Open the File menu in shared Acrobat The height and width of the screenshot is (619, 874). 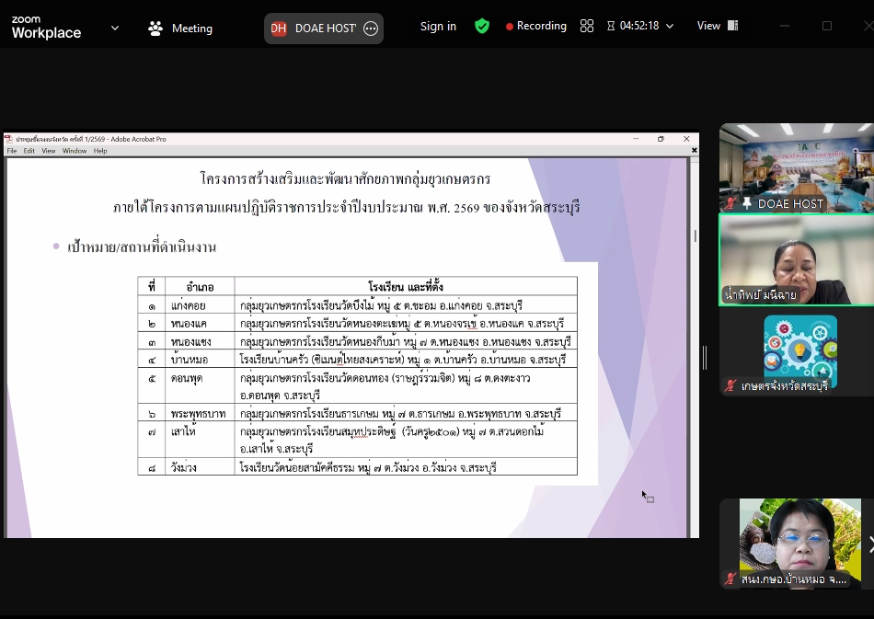pos(13,151)
